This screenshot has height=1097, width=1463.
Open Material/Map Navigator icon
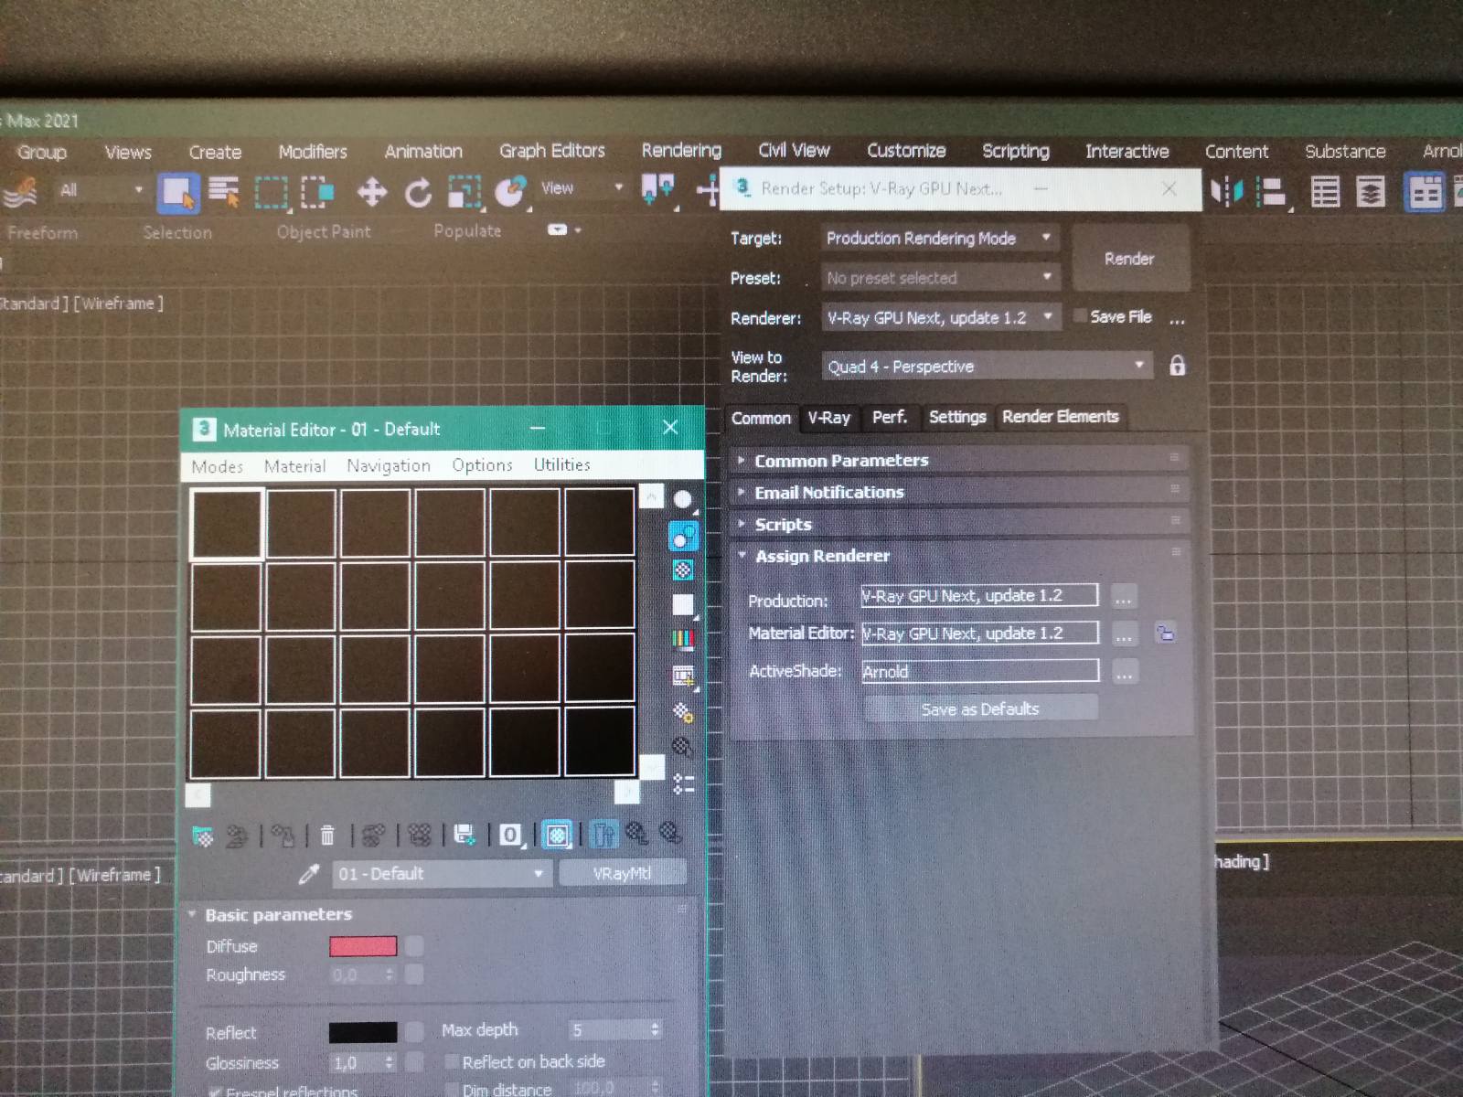pyautogui.click(x=683, y=783)
